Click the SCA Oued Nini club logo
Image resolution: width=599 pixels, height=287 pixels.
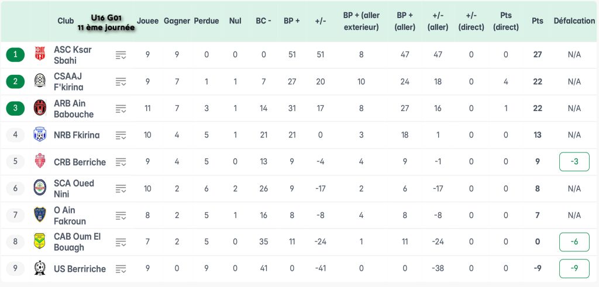(40, 188)
